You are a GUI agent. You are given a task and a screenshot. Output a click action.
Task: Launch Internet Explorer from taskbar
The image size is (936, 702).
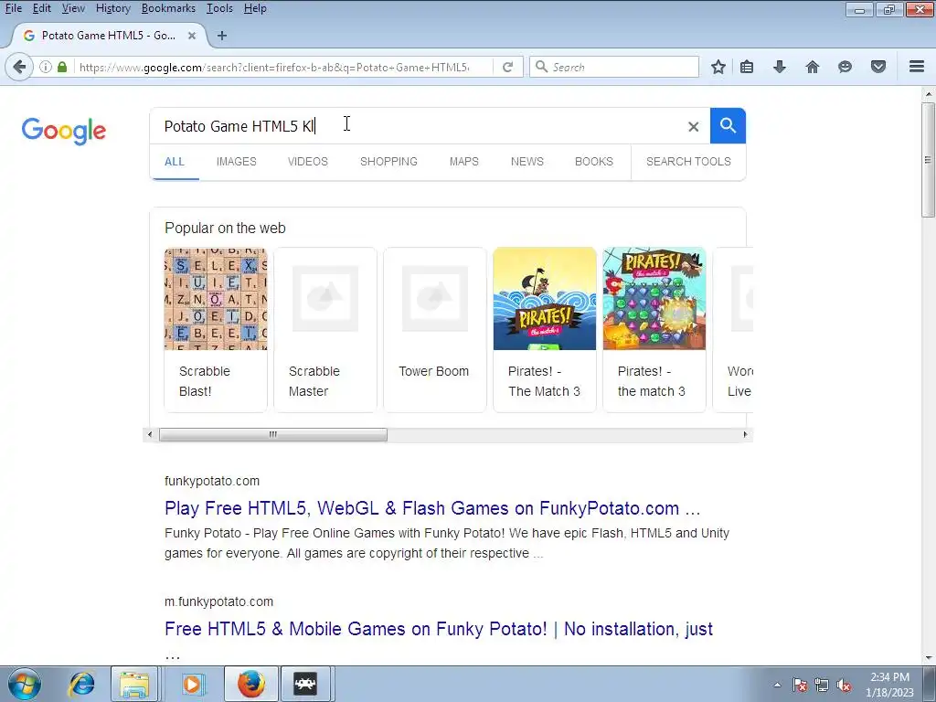click(81, 684)
